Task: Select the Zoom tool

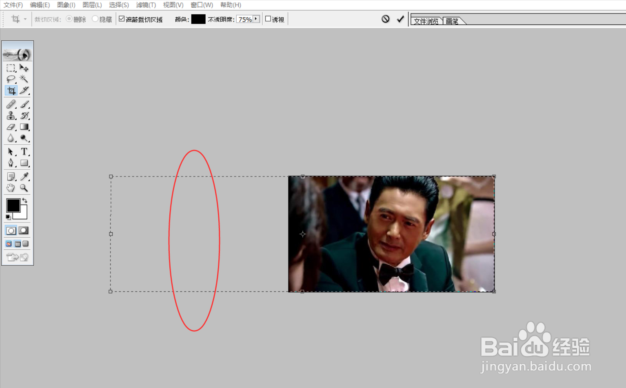Action: (24, 188)
